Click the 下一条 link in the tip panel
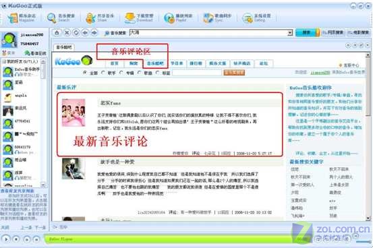This screenshot has width=373, height=248. click(x=40, y=227)
